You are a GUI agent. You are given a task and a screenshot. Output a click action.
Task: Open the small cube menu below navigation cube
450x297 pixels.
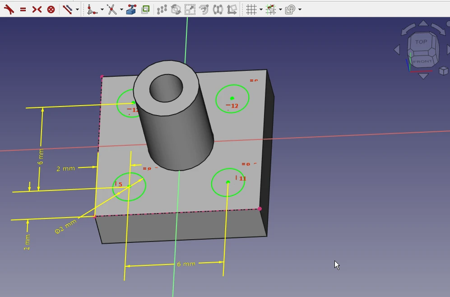pos(443,70)
